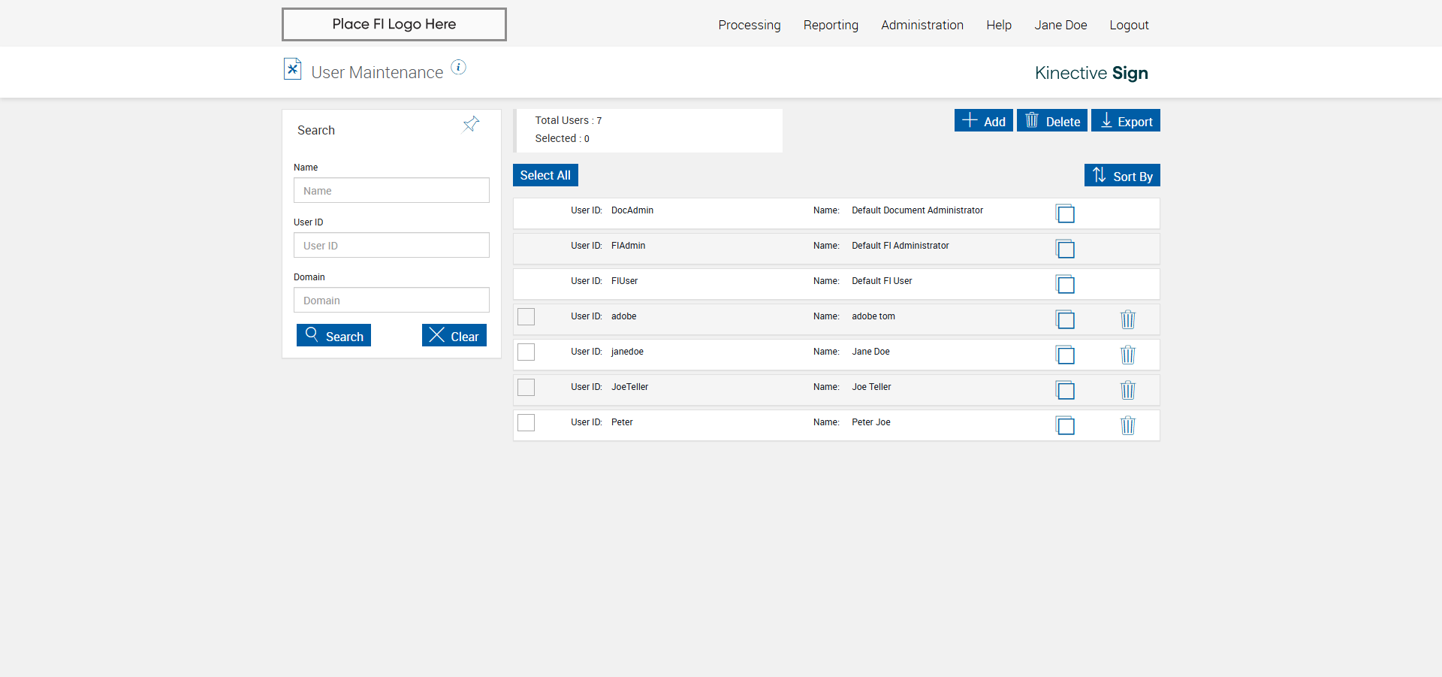
Task: Click the User Maintenance page icon
Action: 292,69
